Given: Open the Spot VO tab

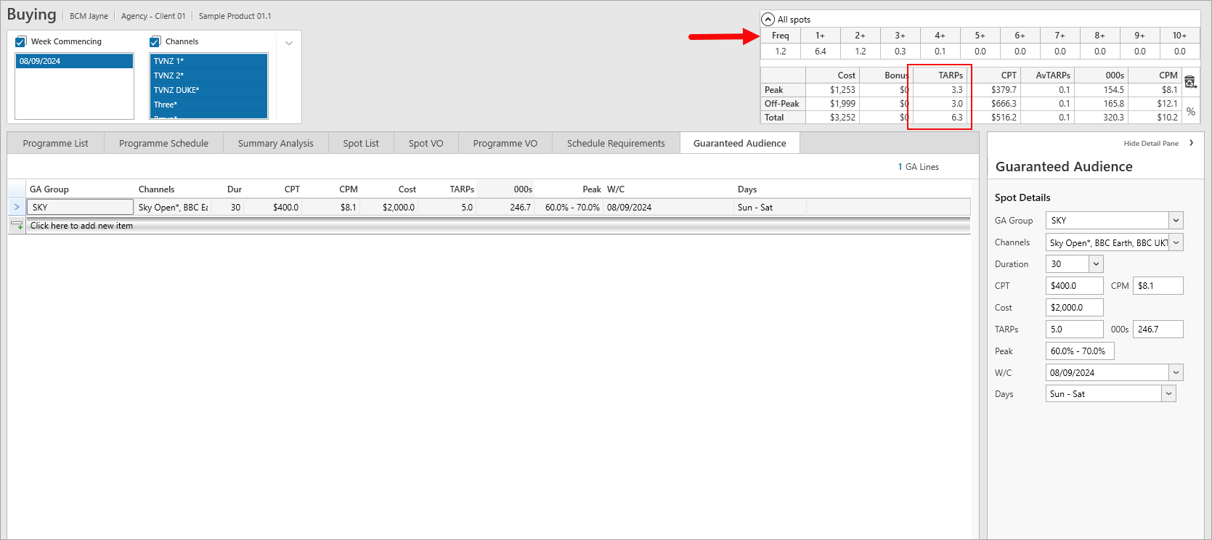Looking at the screenshot, I should coord(426,143).
